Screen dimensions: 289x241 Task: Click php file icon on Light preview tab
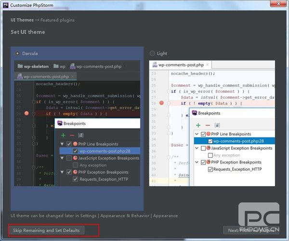[155, 65]
